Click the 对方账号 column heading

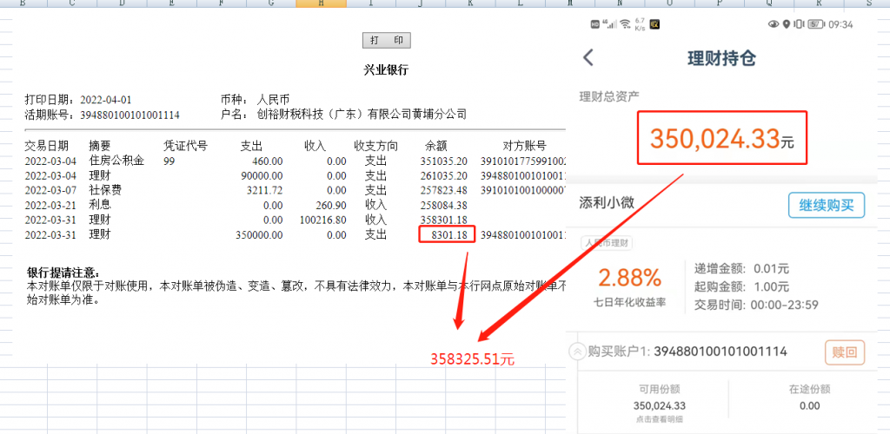coord(524,146)
